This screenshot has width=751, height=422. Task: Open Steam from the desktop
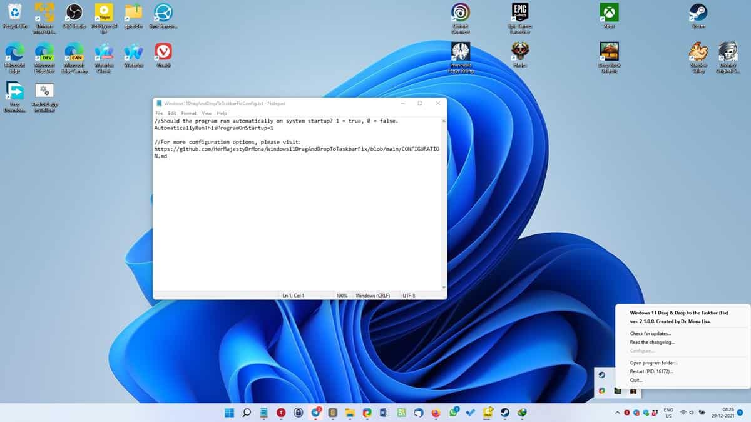[698, 13]
